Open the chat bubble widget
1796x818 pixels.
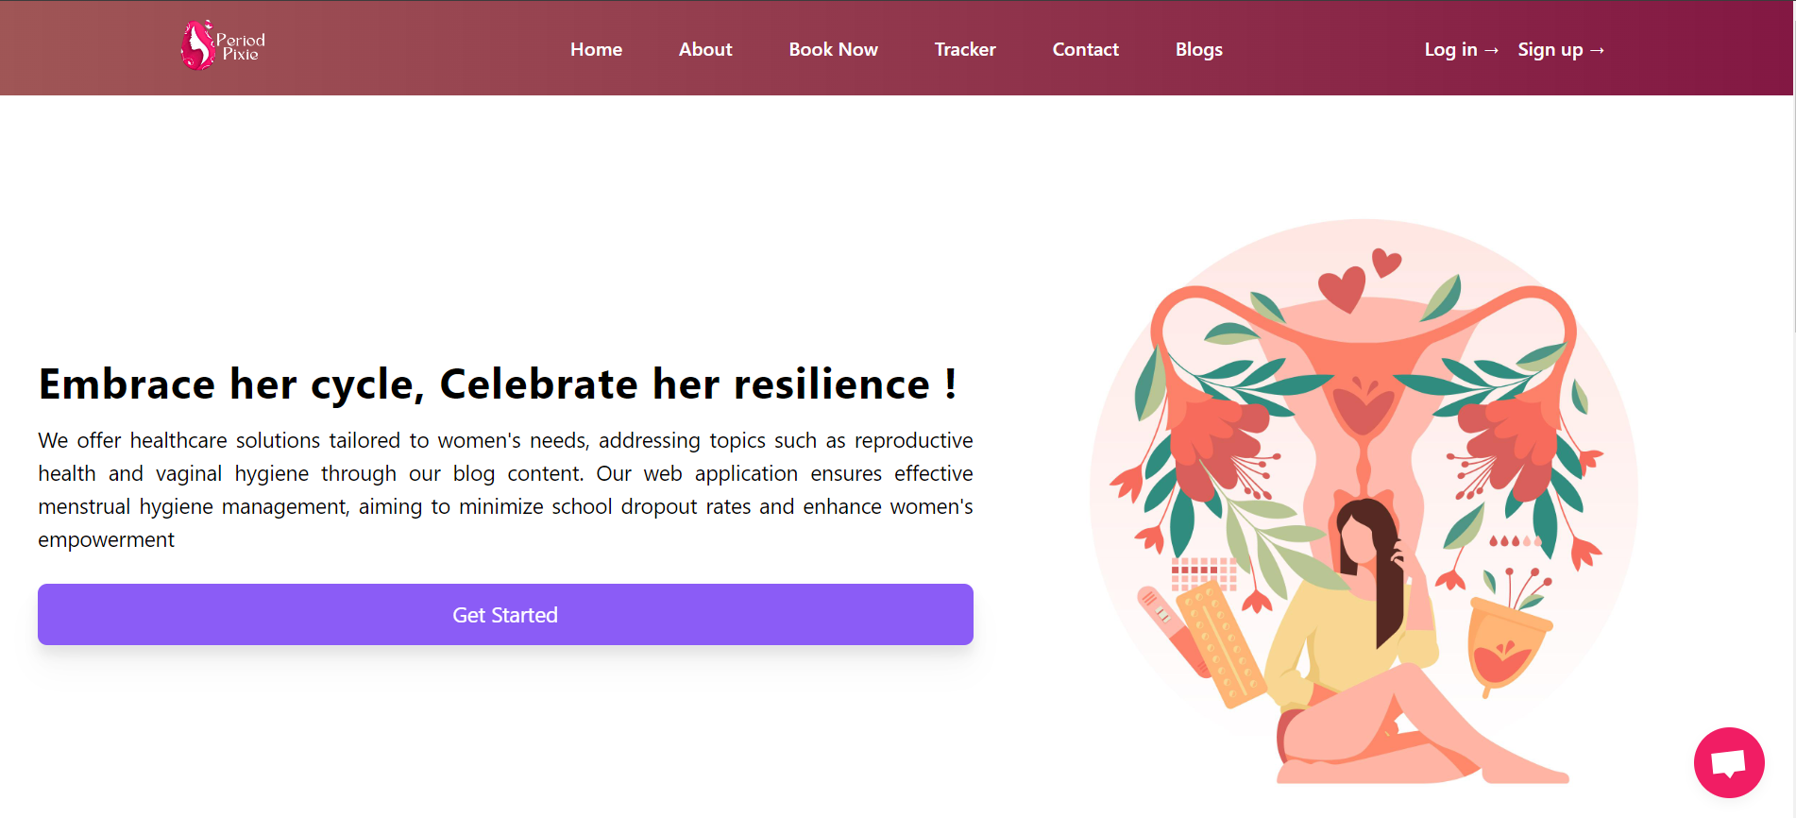pos(1728,762)
